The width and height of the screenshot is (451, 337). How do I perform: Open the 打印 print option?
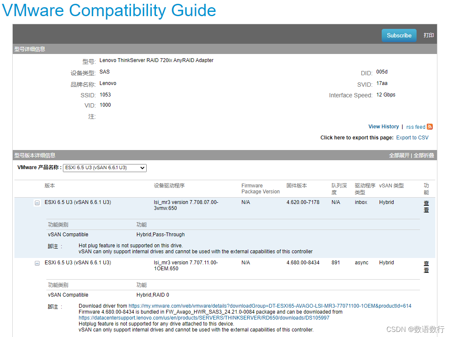[x=428, y=35]
